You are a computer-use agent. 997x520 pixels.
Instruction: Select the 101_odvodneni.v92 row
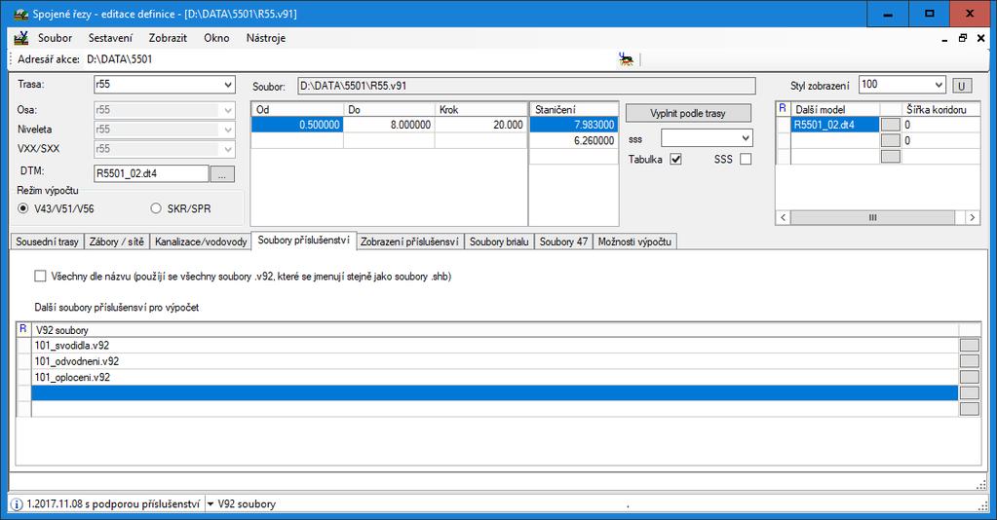coord(495,361)
